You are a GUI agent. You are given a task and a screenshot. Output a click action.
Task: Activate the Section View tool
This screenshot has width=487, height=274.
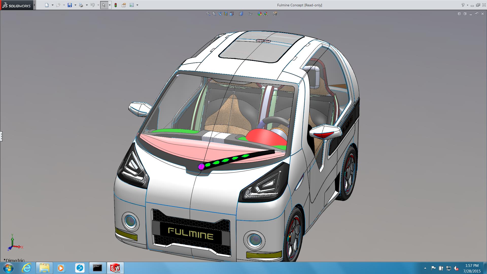tap(226, 14)
